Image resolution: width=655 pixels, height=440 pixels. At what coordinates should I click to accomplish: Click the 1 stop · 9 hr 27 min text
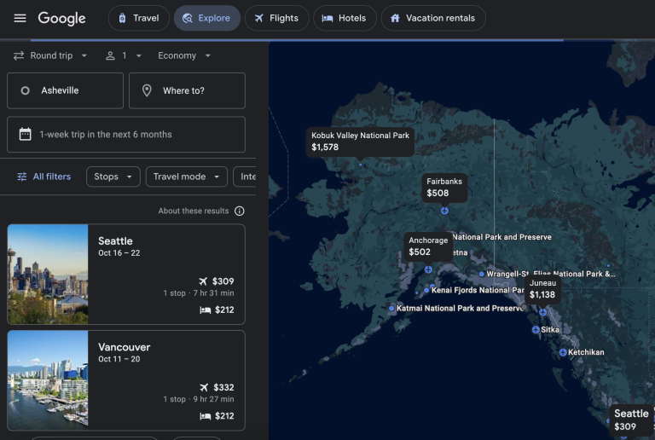[x=199, y=399]
